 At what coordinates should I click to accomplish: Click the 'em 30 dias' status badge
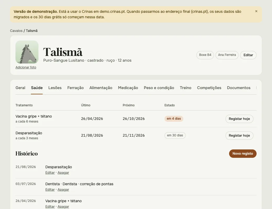(x=175, y=135)
